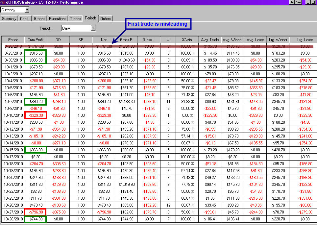
Task: Click the 10/13/2010 period cell
Action: click(13, 136)
